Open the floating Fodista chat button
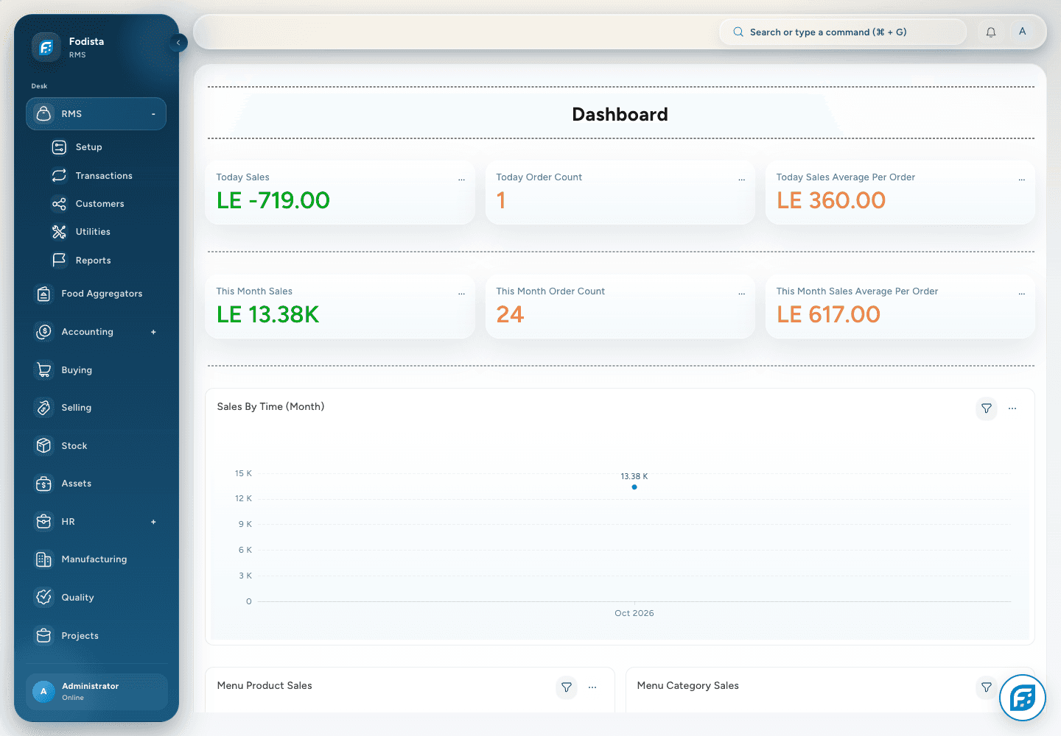The image size is (1061, 736). 1023,698
